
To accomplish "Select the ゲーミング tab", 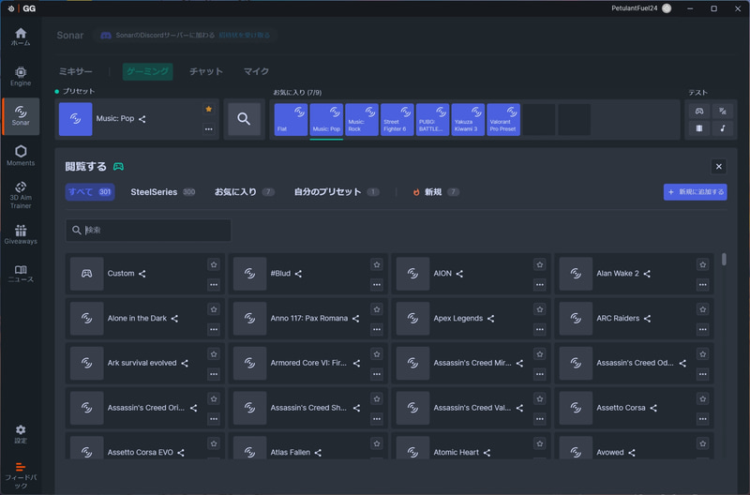I will pos(147,72).
